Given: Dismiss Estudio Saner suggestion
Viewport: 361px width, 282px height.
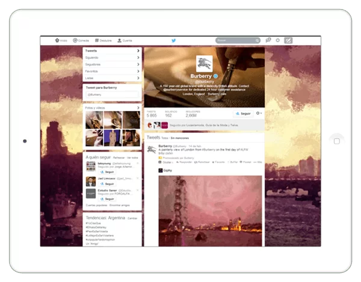Looking at the screenshot, I should point(138,190).
